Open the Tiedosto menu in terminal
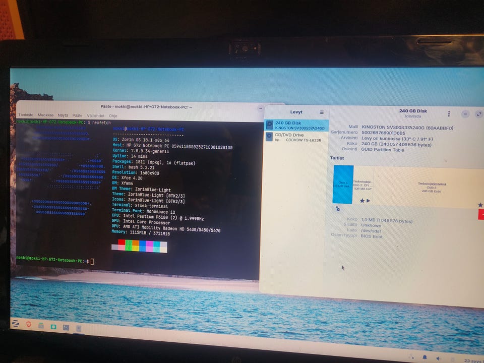484x363 pixels. coord(26,115)
